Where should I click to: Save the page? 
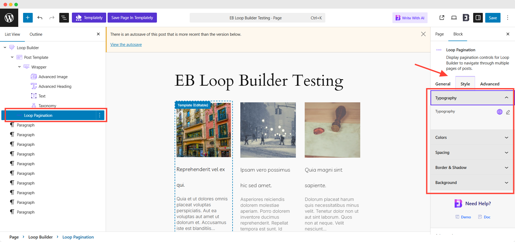493,18
